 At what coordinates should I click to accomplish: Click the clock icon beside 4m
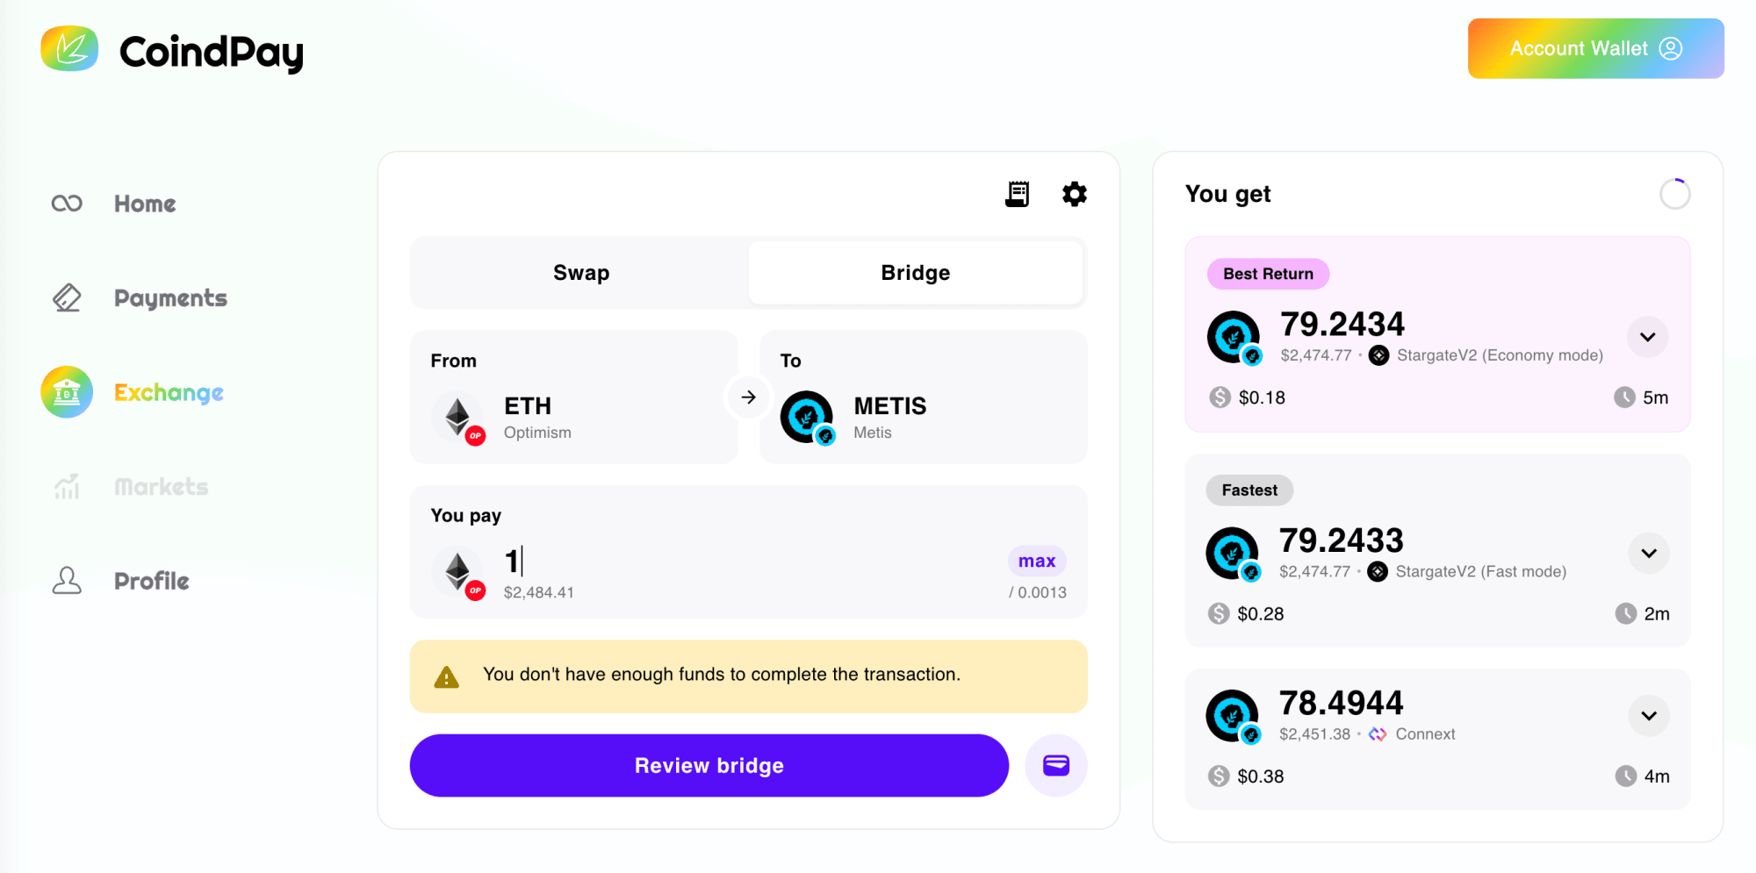(1626, 776)
